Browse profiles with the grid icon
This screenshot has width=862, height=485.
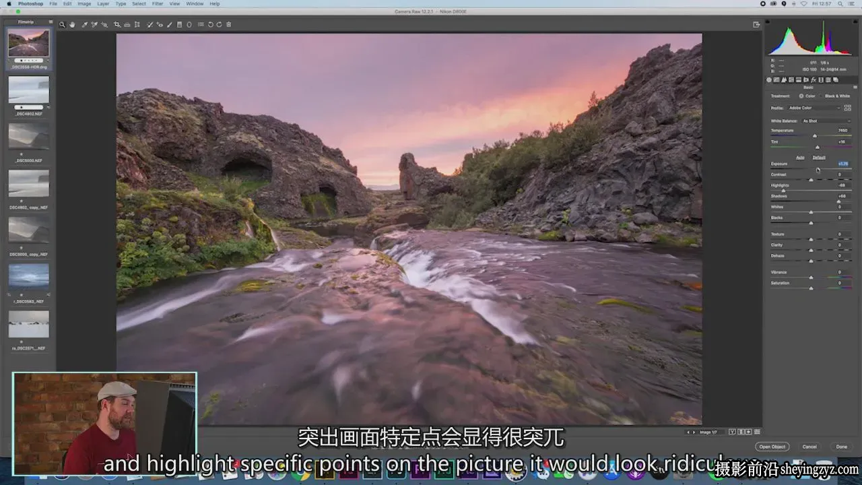pos(847,108)
